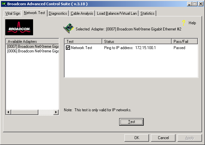Click the adapter list horizontal scrollbar thumb
The image size is (205, 145).
(25, 112)
